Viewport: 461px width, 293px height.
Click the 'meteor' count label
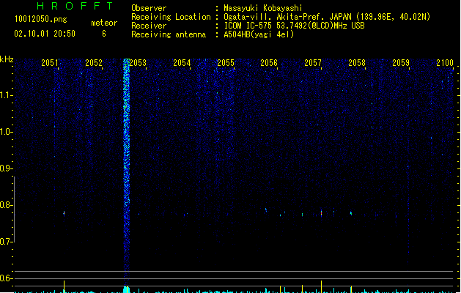coord(104,23)
